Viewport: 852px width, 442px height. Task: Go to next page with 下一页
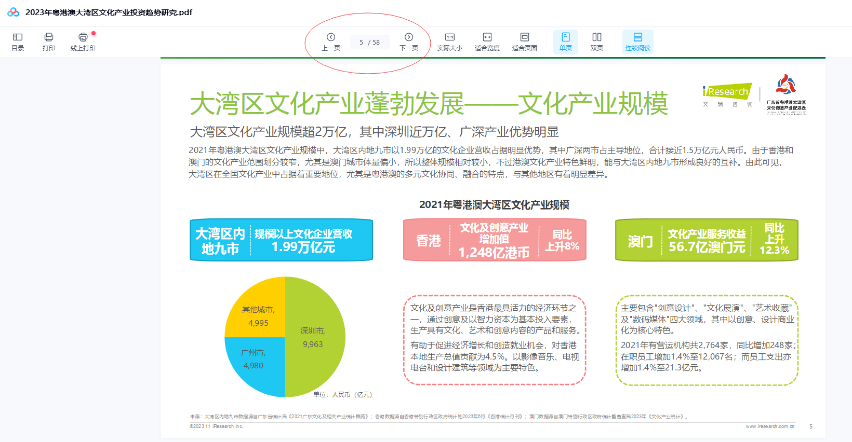pyautogui.click(x=409, y=42)
